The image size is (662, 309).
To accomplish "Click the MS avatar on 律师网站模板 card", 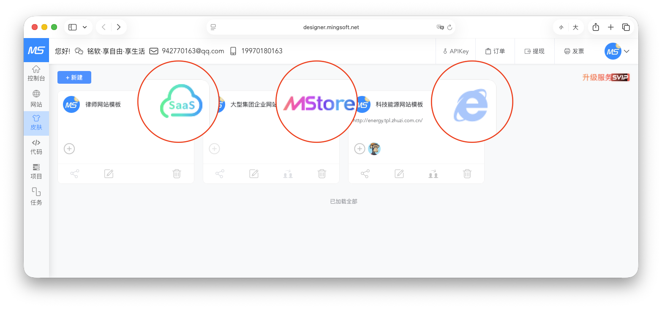I will click(x=71, y=104).
